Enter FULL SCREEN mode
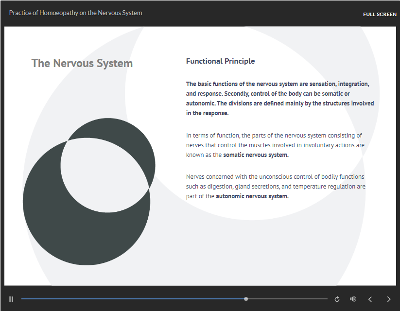The height and width of the screenshot is (311, 400). pyautogui.click(x=380, y=14)
